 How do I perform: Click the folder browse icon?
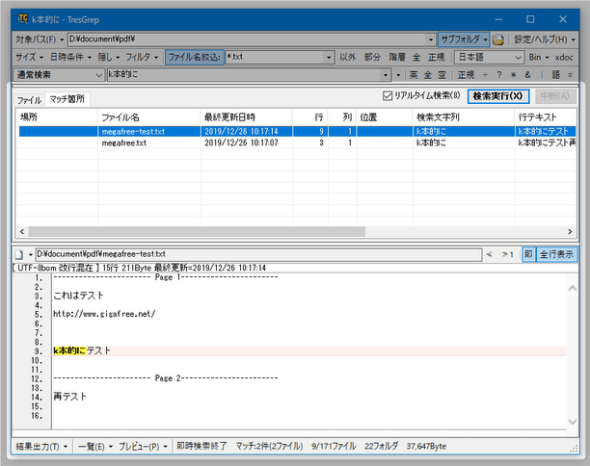tap(497, 39)
